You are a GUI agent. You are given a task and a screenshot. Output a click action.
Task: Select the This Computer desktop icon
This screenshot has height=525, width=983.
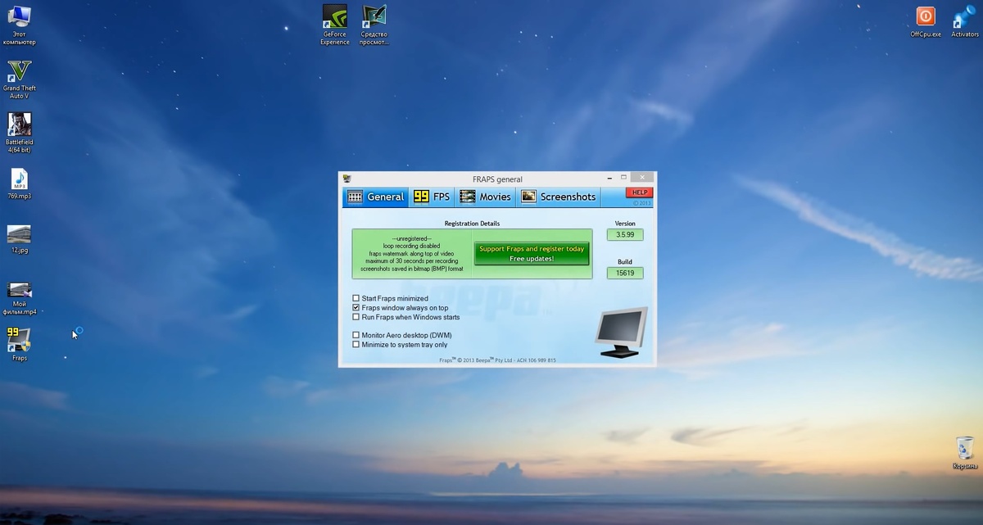pos(19,25)
